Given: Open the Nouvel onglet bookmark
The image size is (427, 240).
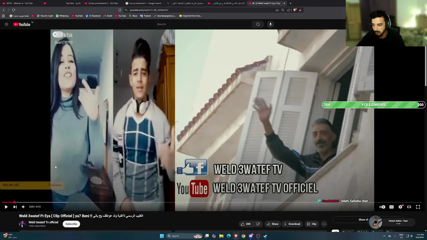Looking at the screenshot, I should click(x=45, y=16).
